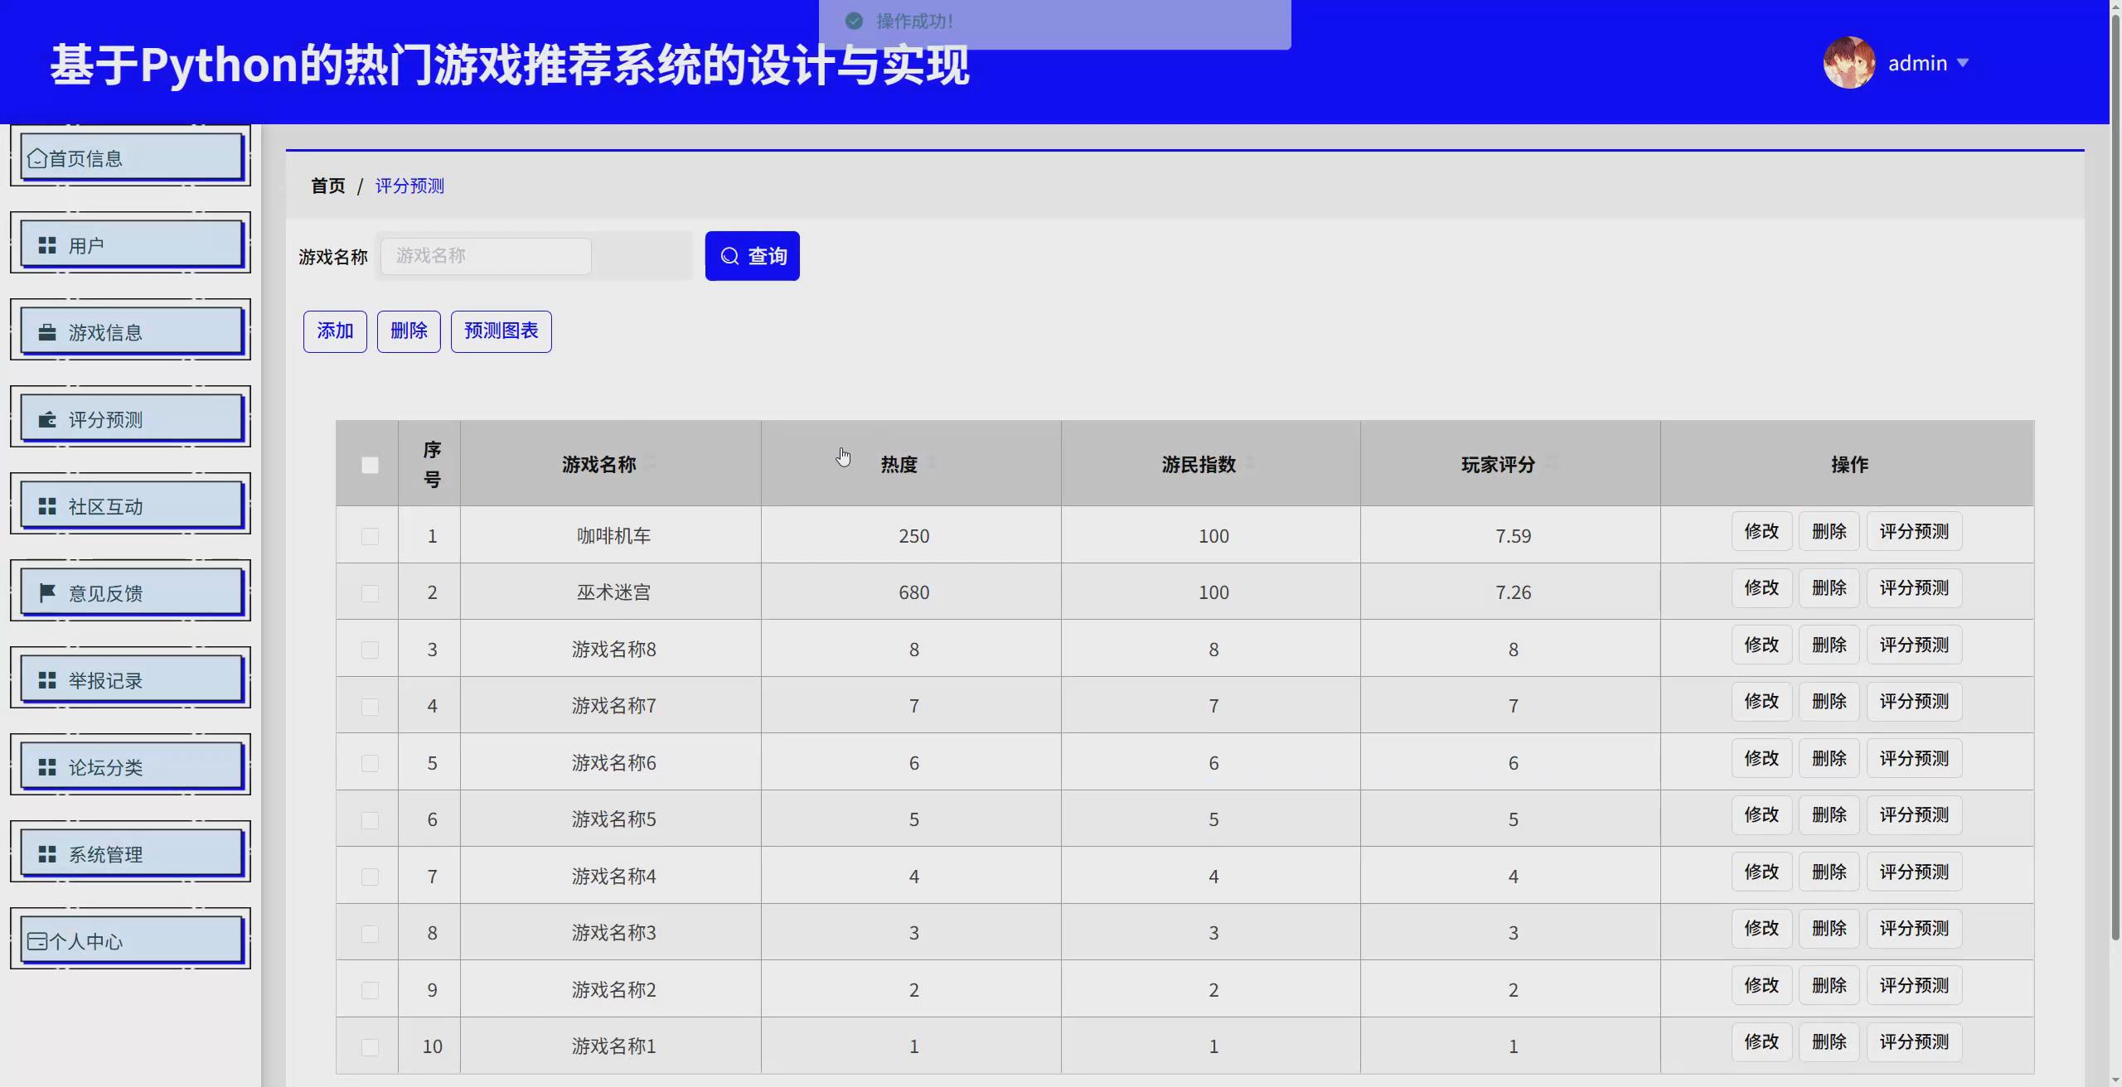This screenshot has height=1087, width=2122.
Task: Open the 社区互动 sidebar menu
Action: (x=130, y=506)
